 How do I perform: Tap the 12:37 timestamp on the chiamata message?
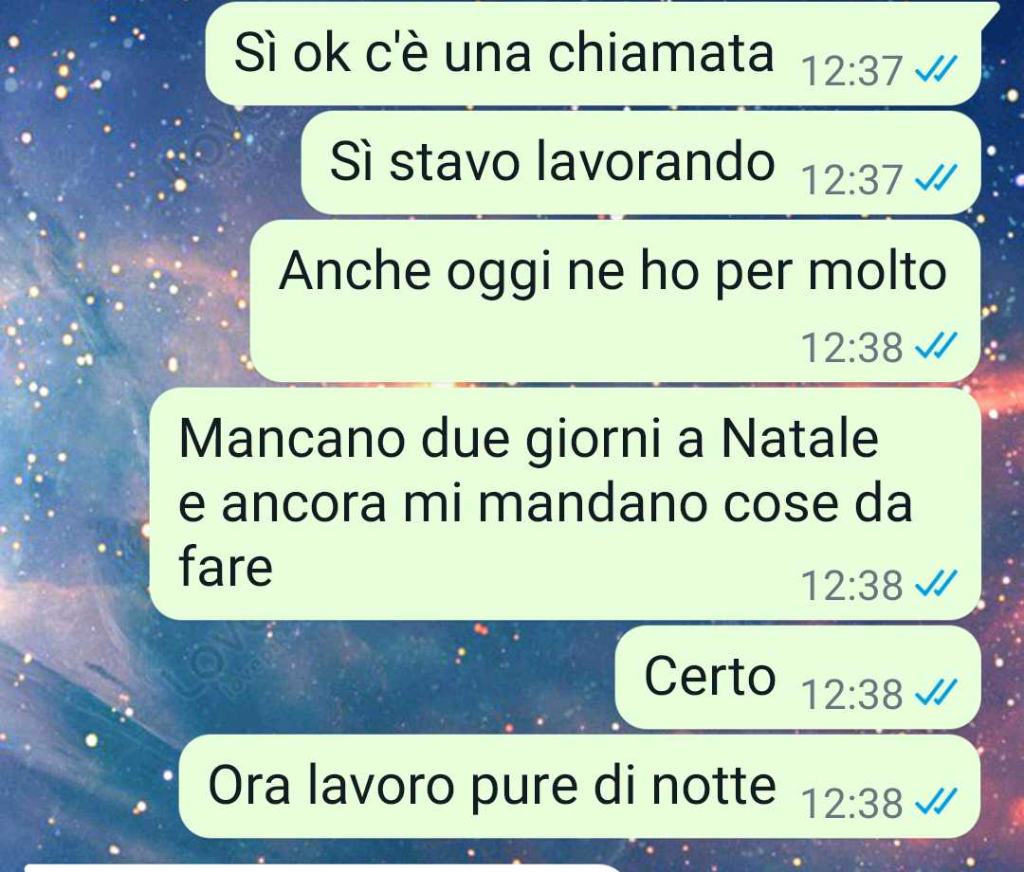click(x=851, y=70)
